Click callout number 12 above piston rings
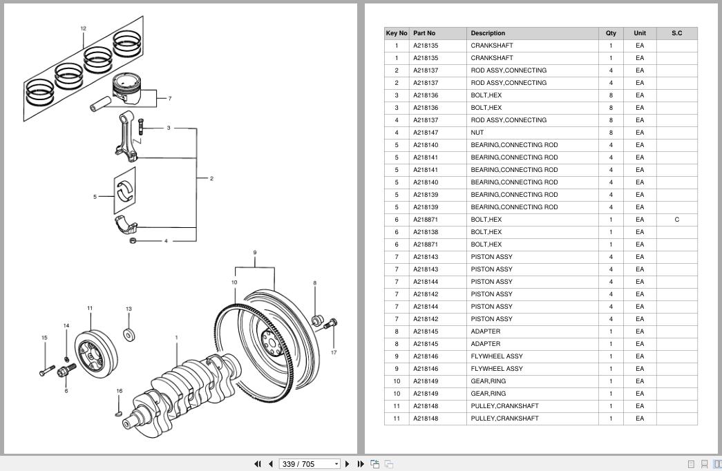Viewport: 722px width, 471px height. coord(84,28)
